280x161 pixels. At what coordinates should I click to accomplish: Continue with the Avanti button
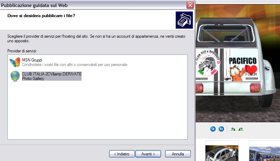click(x=148, y=154)
